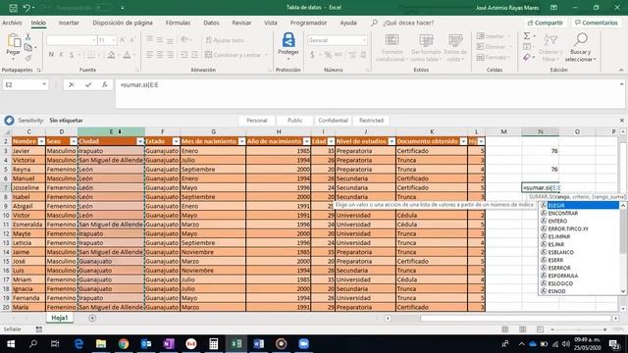Expand the Name Box dropdown arrow
The width and height of the screenshot is (628, 353).
(x=44, y=84)
